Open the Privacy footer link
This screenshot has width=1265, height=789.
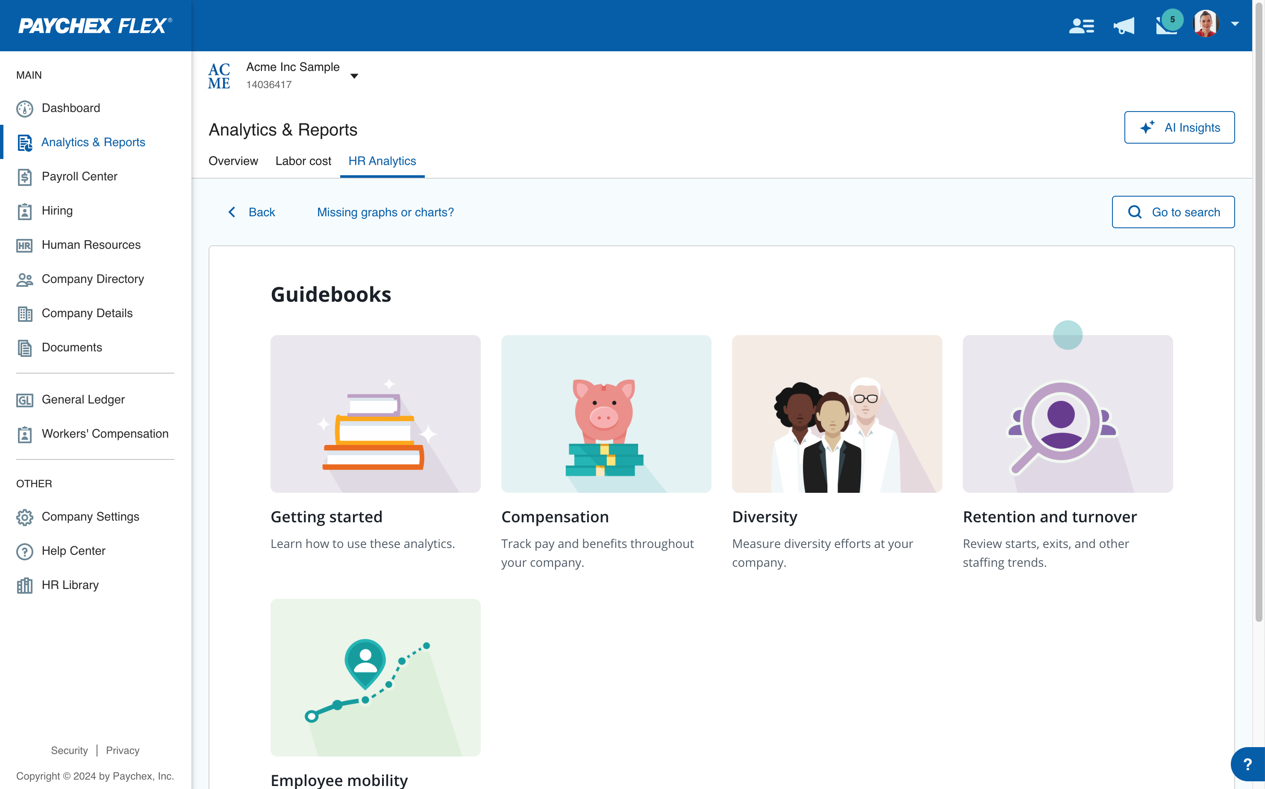pyautogui.click(x=123, y=751)
